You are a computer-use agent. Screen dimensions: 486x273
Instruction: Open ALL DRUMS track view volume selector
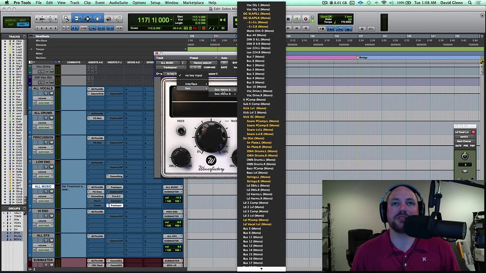(43, 123)
